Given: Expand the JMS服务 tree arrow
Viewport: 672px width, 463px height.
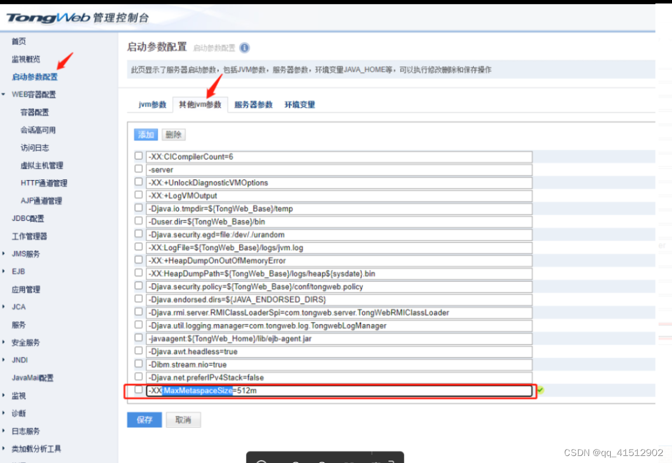Looking at the screenshot, I should (x=3, y=254).
